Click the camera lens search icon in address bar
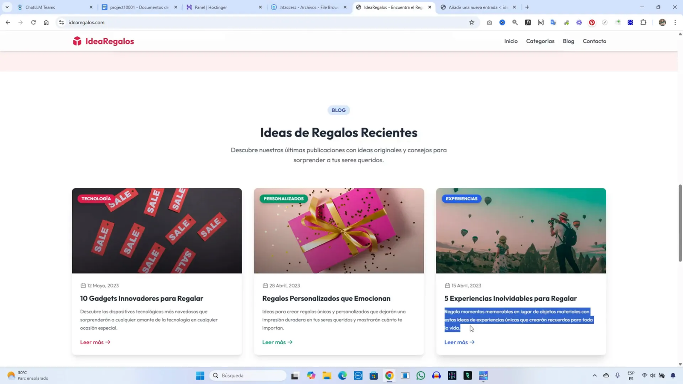Image resolution: width=683 pixels, height=384 pixels. tap(490, 23)
